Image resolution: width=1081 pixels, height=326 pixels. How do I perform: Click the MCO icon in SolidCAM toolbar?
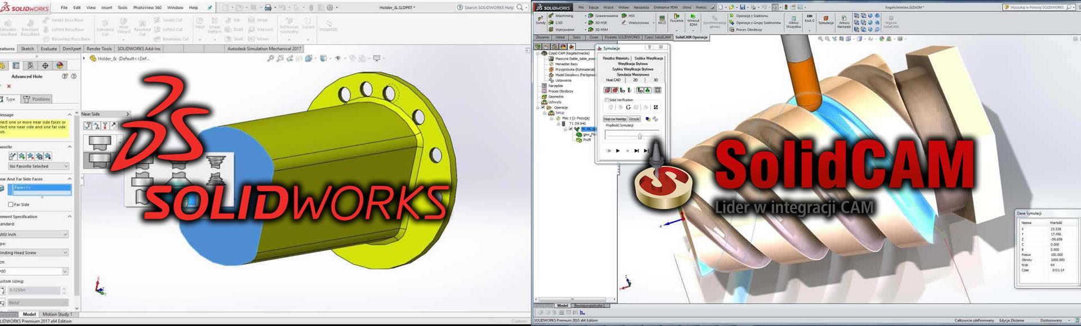click(662, 20)
